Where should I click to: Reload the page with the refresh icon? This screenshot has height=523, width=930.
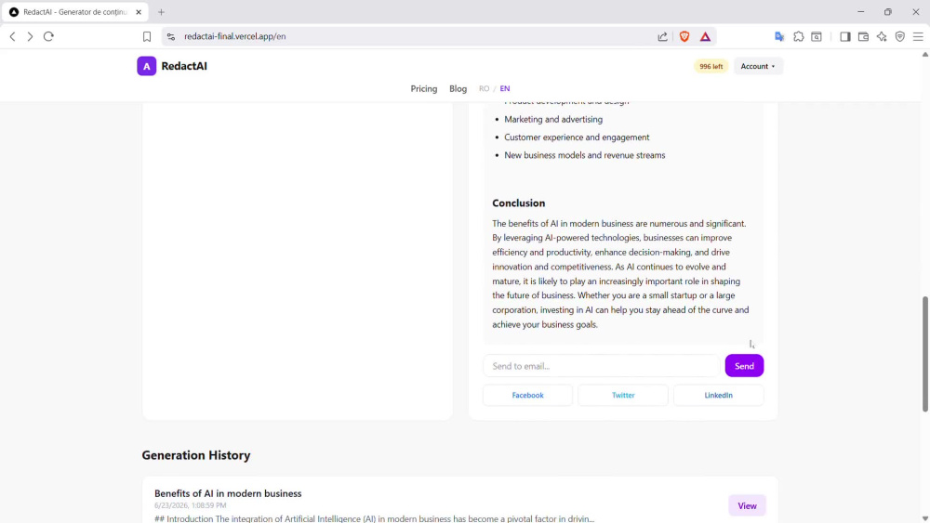pyautogui.click(x=48, y=36)
